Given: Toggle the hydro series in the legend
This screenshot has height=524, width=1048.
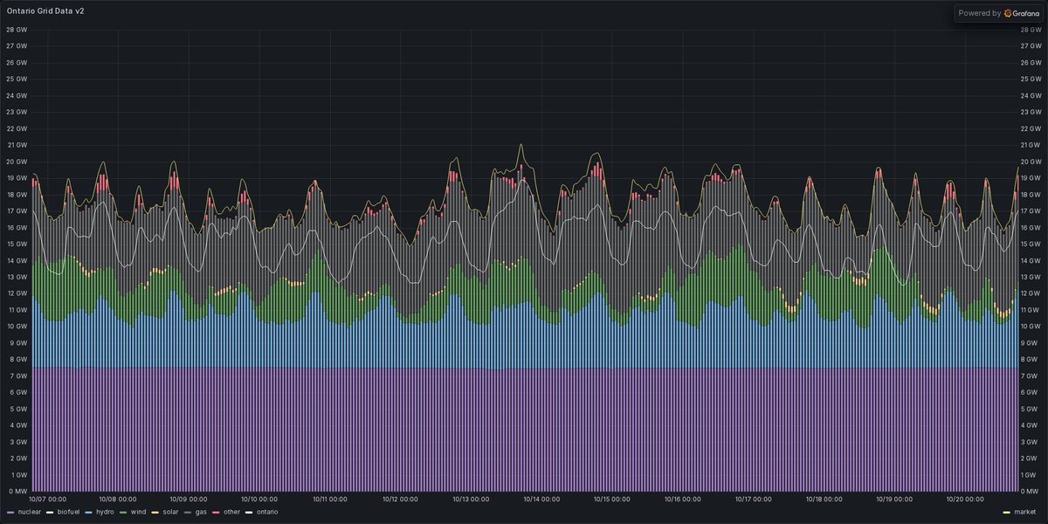Looking at the screenshot, I should pyautogui.click(x=105, y=512).
